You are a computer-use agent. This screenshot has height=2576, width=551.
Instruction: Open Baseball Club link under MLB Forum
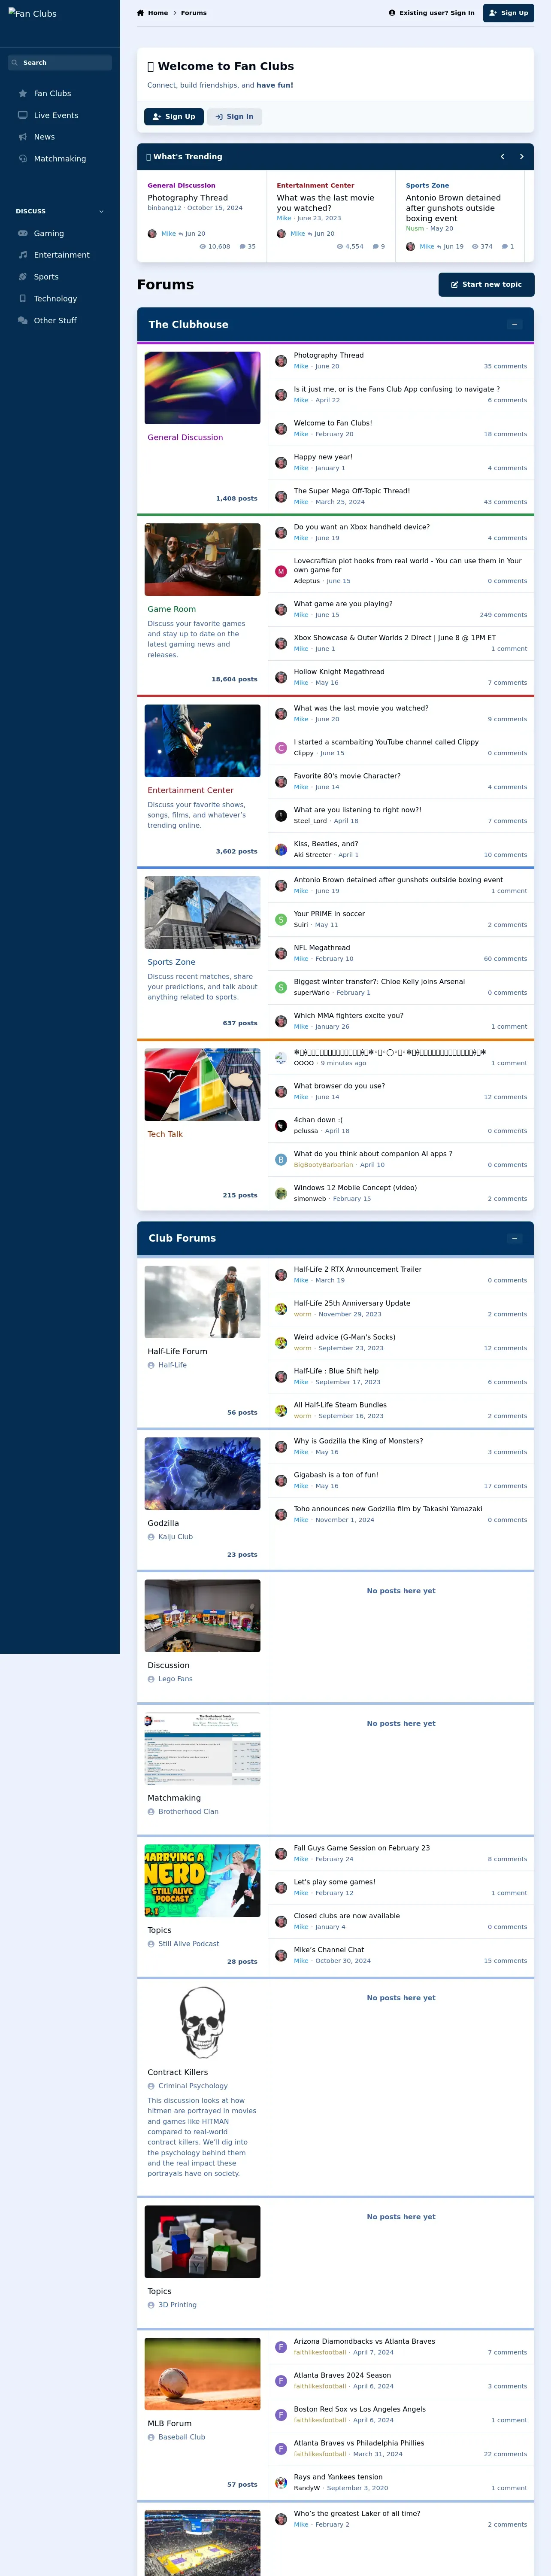pyautogui.click(x=181, y=2437)
